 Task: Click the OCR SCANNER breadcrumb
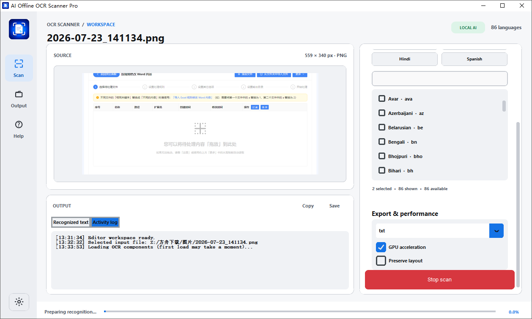[x=63, y=25]
